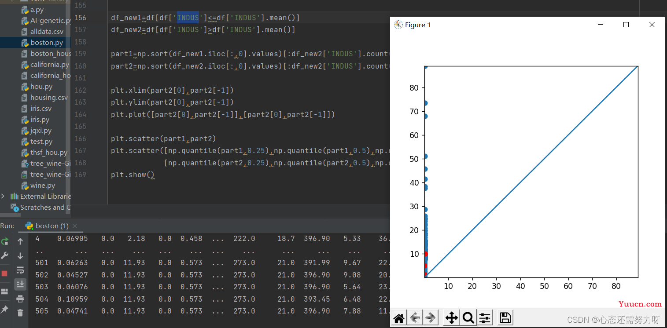
Task: Reset the plot view with the Home icon
Action: 399,318
